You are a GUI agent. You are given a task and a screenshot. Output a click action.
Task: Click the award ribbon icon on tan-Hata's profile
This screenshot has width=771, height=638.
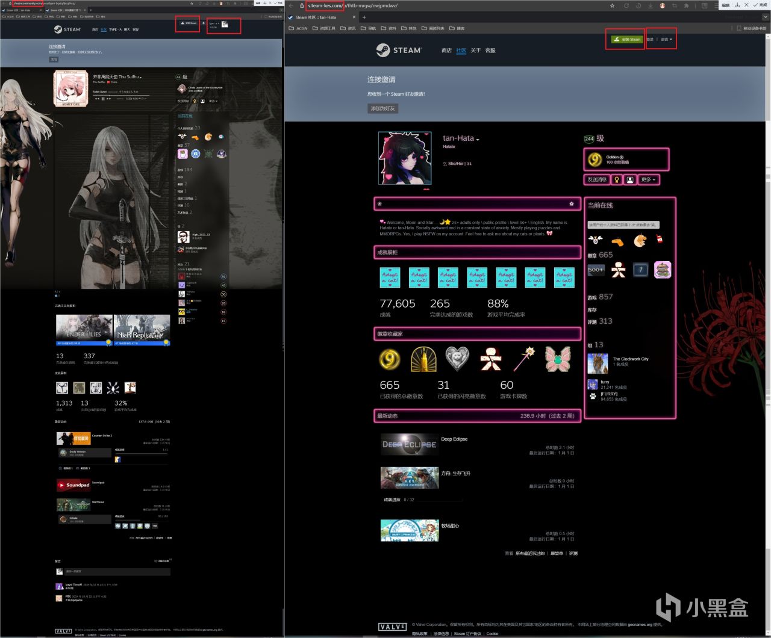(616, 179)
